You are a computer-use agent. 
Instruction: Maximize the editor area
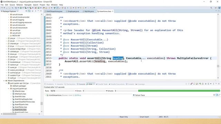click(x=219, y=11)
